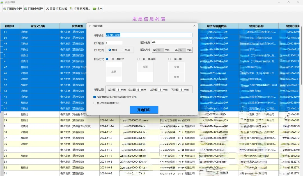This screenshot has width=303, height=176.
Task: Open the 纸张名称 A4 dropdown
Action: coord(190,42)
